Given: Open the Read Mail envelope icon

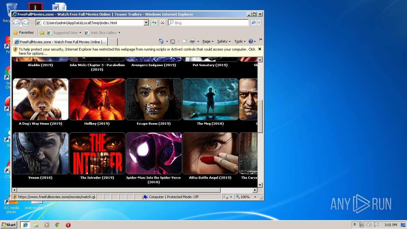Looking at the screenshot, I should pos(185,41).
